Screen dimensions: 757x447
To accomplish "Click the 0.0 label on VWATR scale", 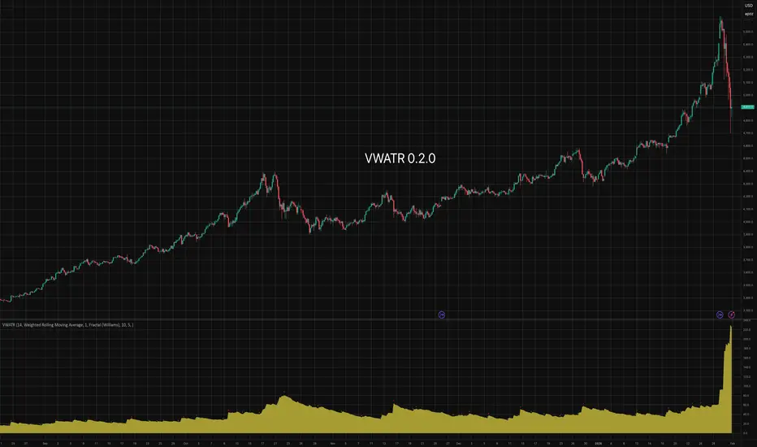I will point(746,433).
